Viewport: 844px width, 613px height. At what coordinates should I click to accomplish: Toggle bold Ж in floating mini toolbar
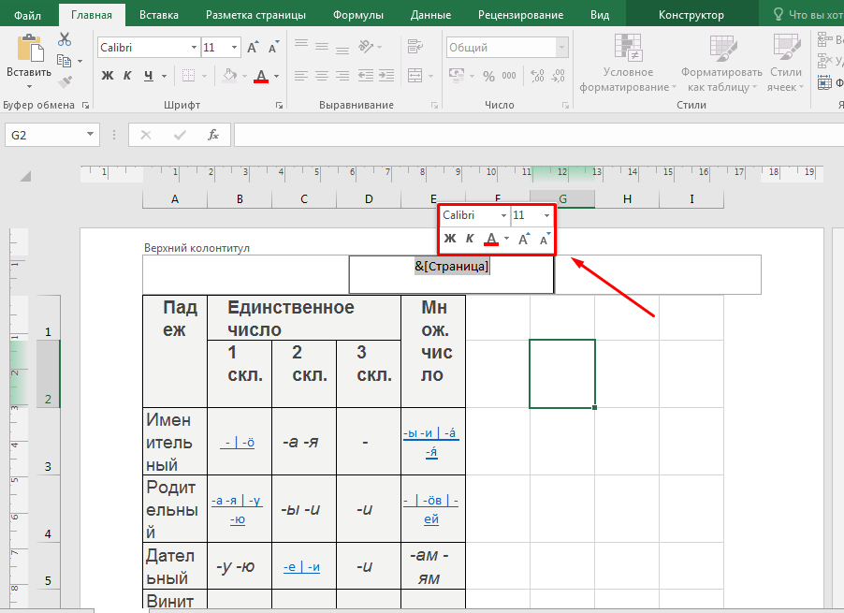pos(450,239)
